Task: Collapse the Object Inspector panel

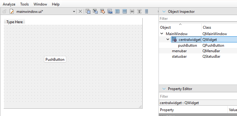Action: 164,12
